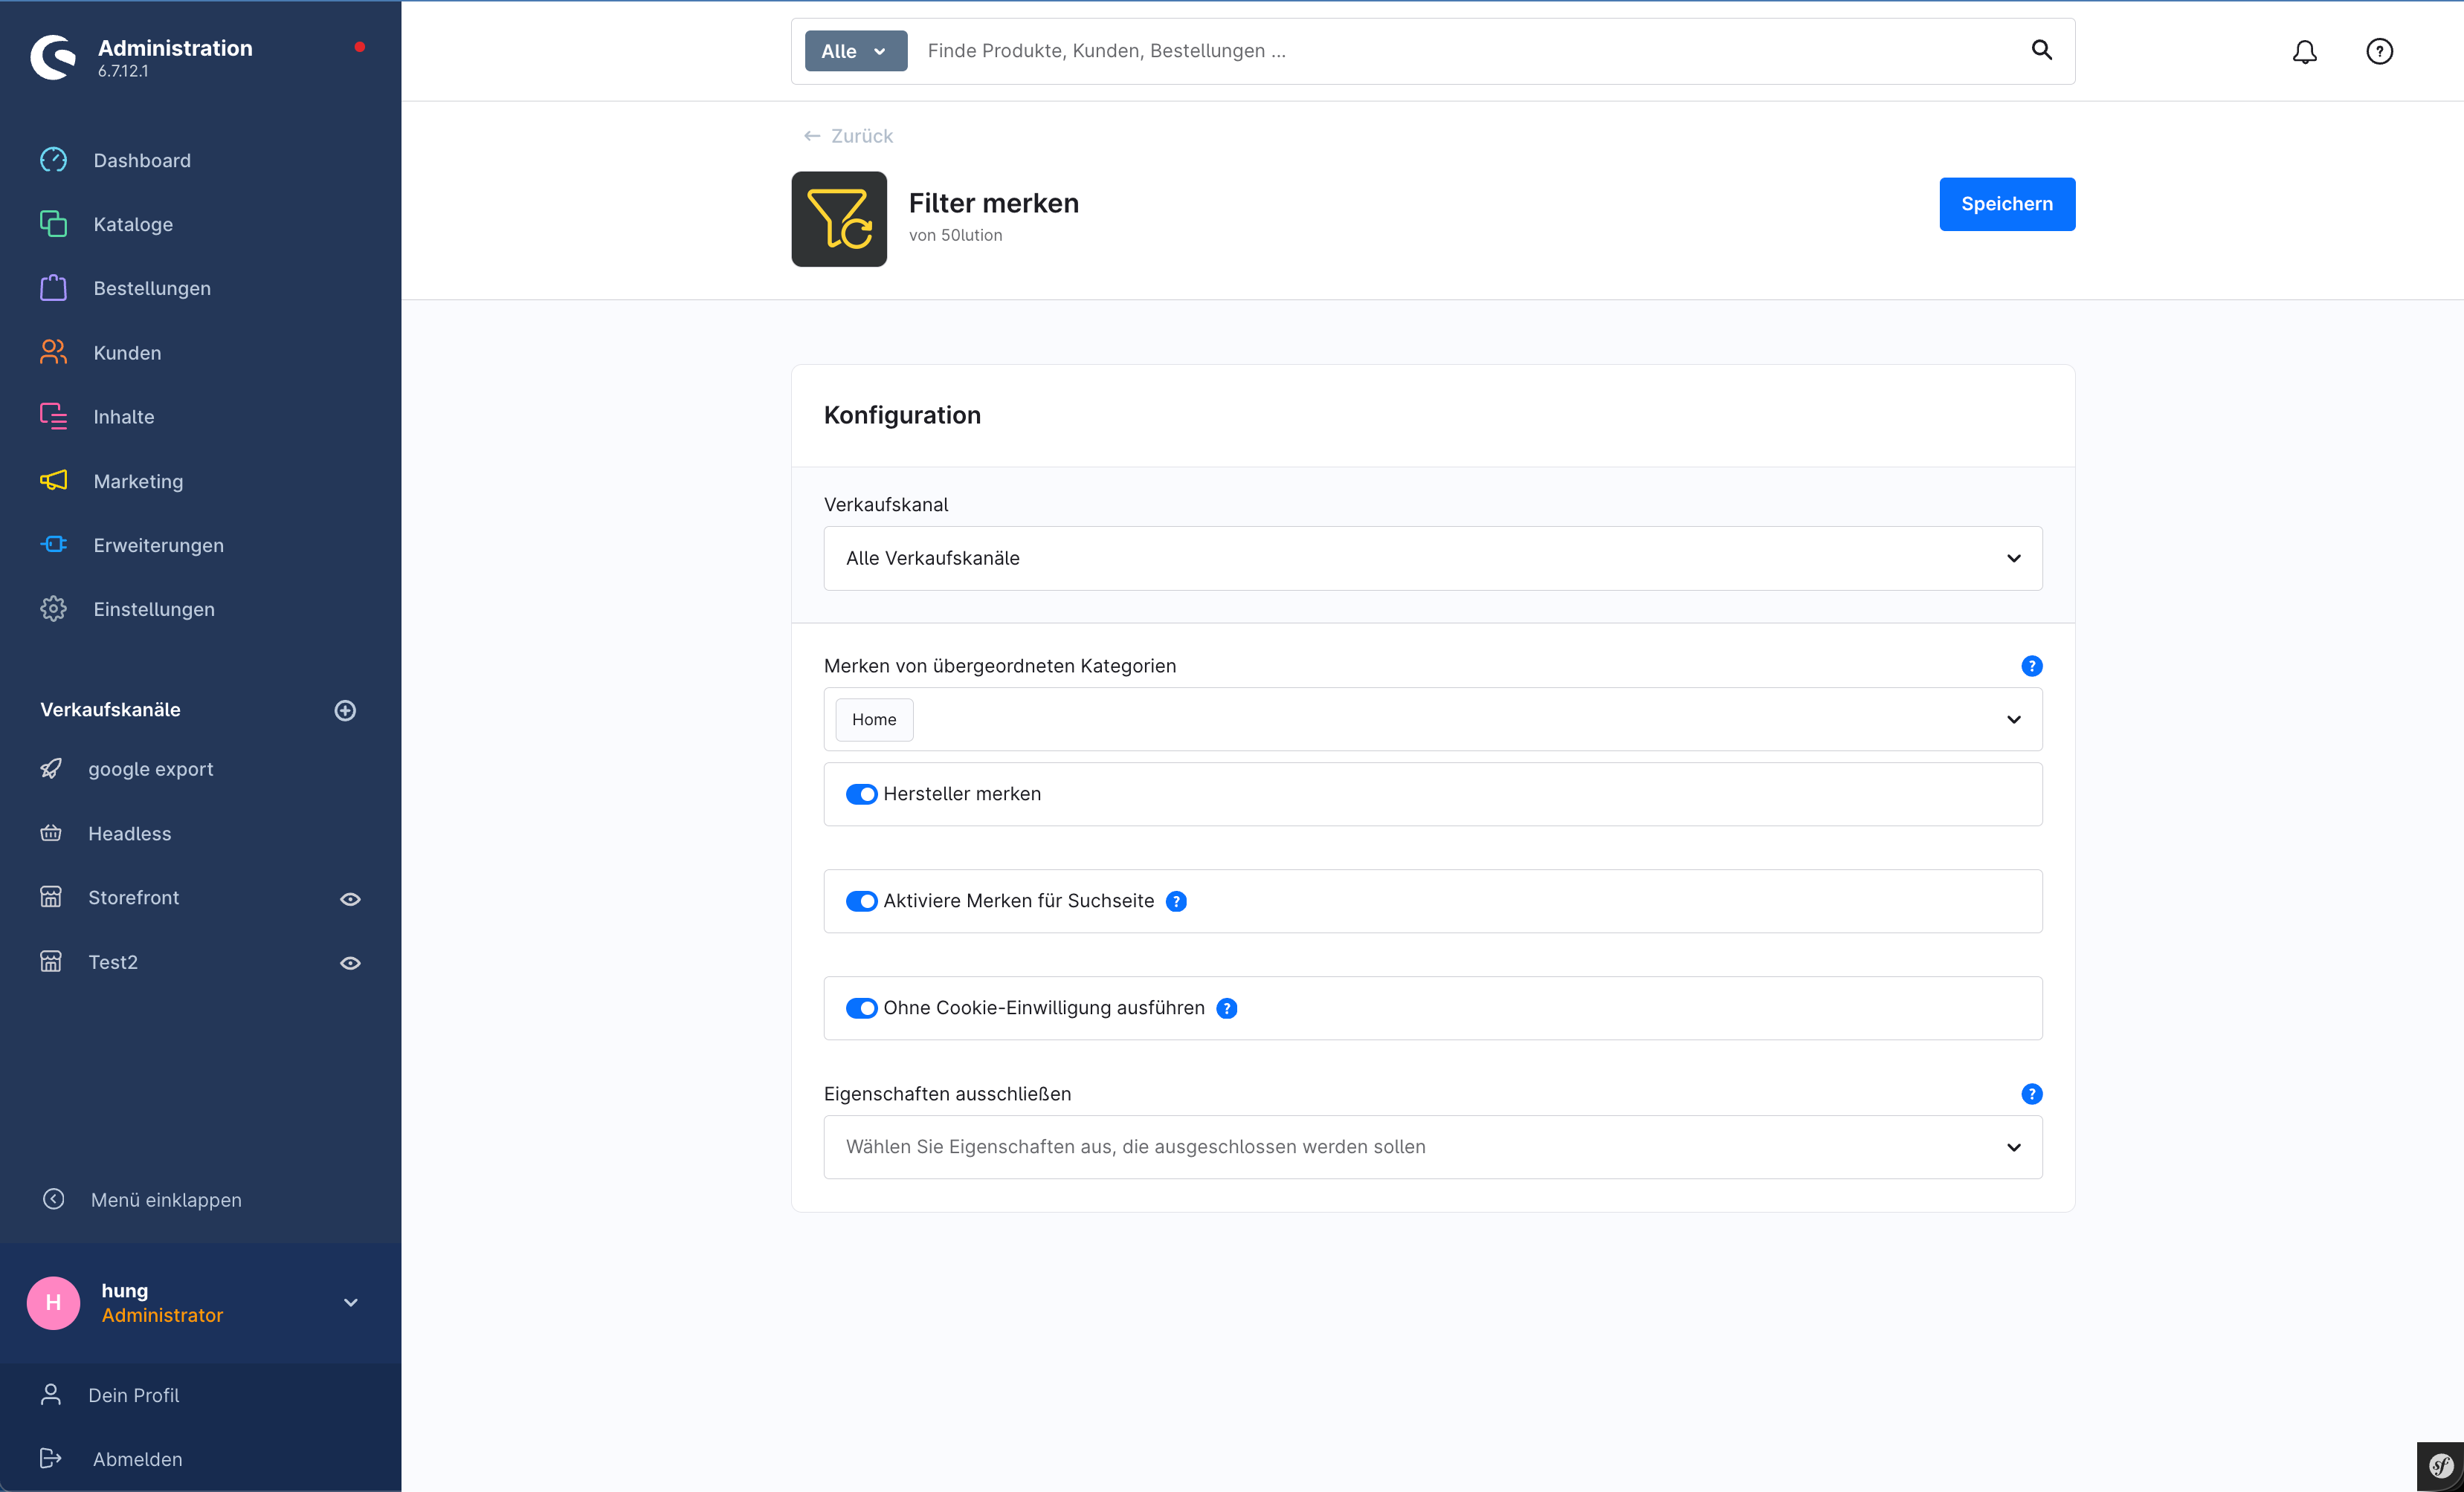Go to Erweiterungen in sidebar
The height and width of the screenshot is (1492, 2464).
158,545
